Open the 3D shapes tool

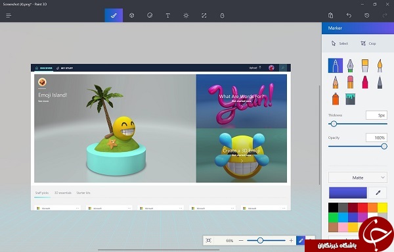click(132, 16)
